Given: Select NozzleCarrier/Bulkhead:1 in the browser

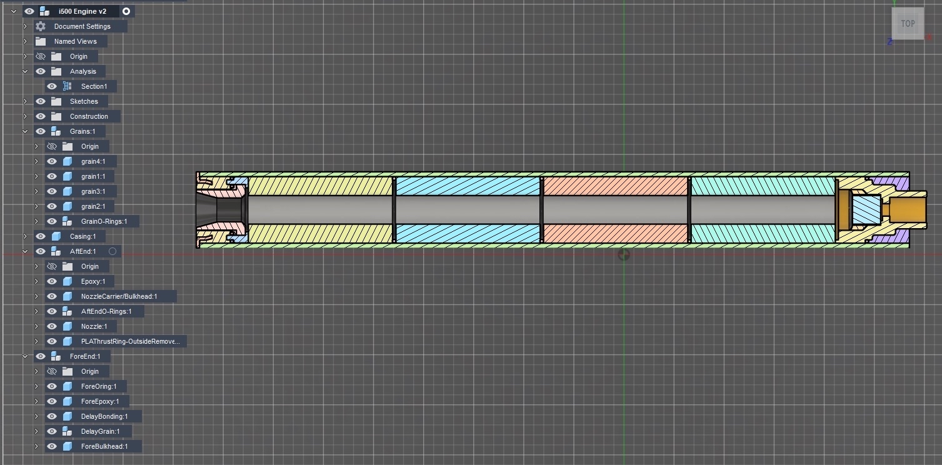Looking at the screenshot, I should [119, 296].
